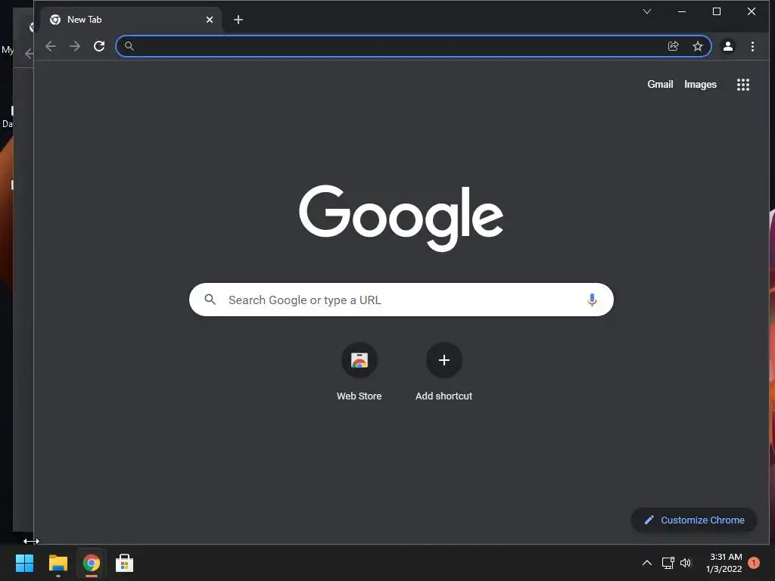Screen dimensions: 775x581
Task: Click the Chrome taskbar icon
Action: 92,563
